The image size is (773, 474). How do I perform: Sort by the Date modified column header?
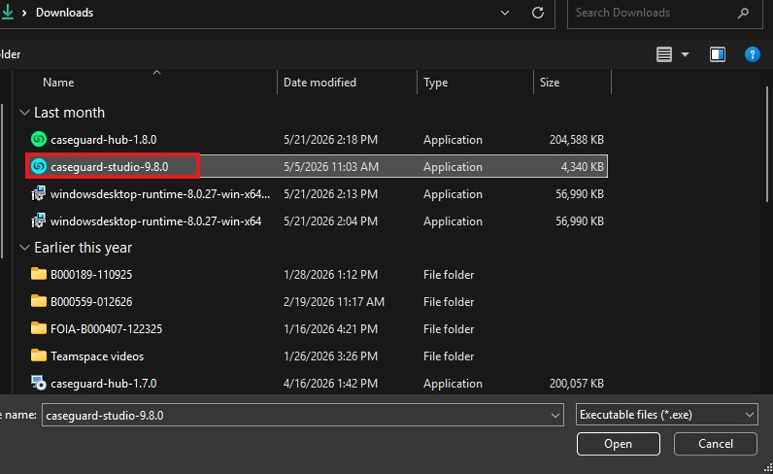tap(319, 83)
